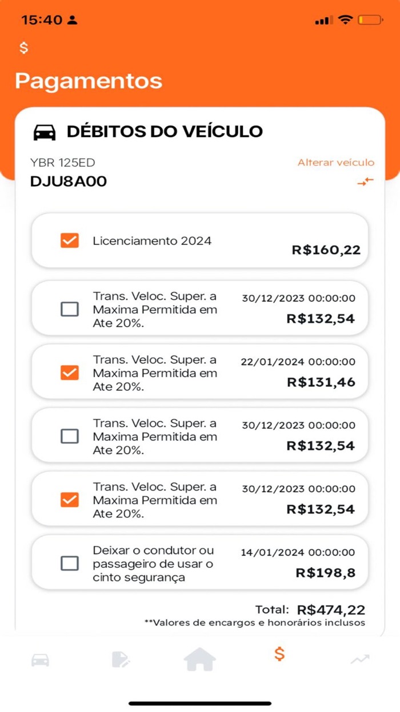Tap the battery indicator in the status bar
Image resolution: width=400 pixels, height=712 pixels.
tap(369, 19)
